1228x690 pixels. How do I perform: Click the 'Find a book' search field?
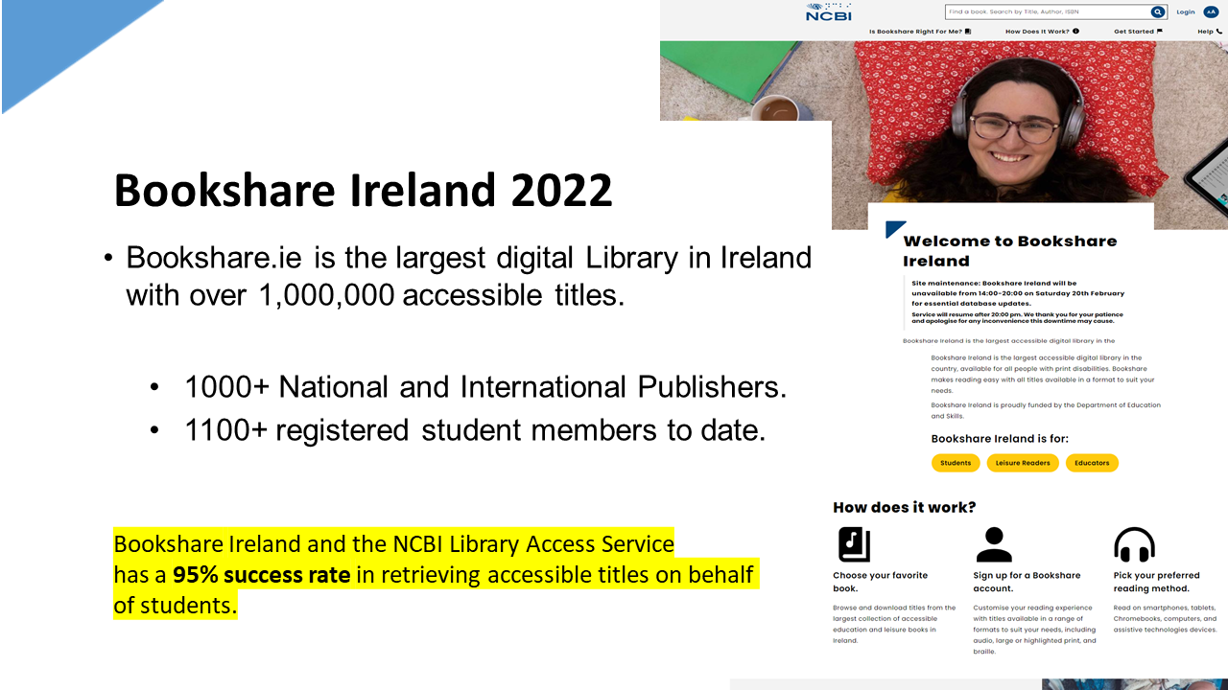click(x=1046, y=12)
